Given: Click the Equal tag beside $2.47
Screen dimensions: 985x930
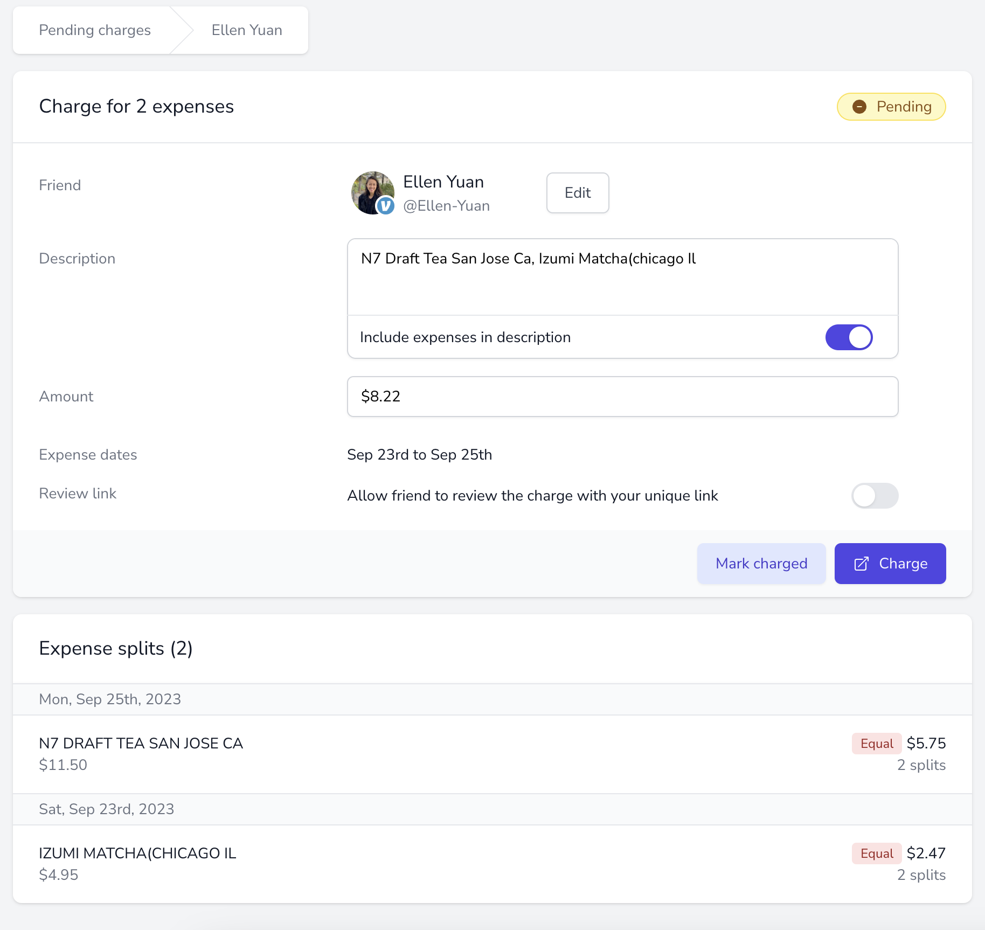Looking at the screenshot, I should click(x=877, y=853).
